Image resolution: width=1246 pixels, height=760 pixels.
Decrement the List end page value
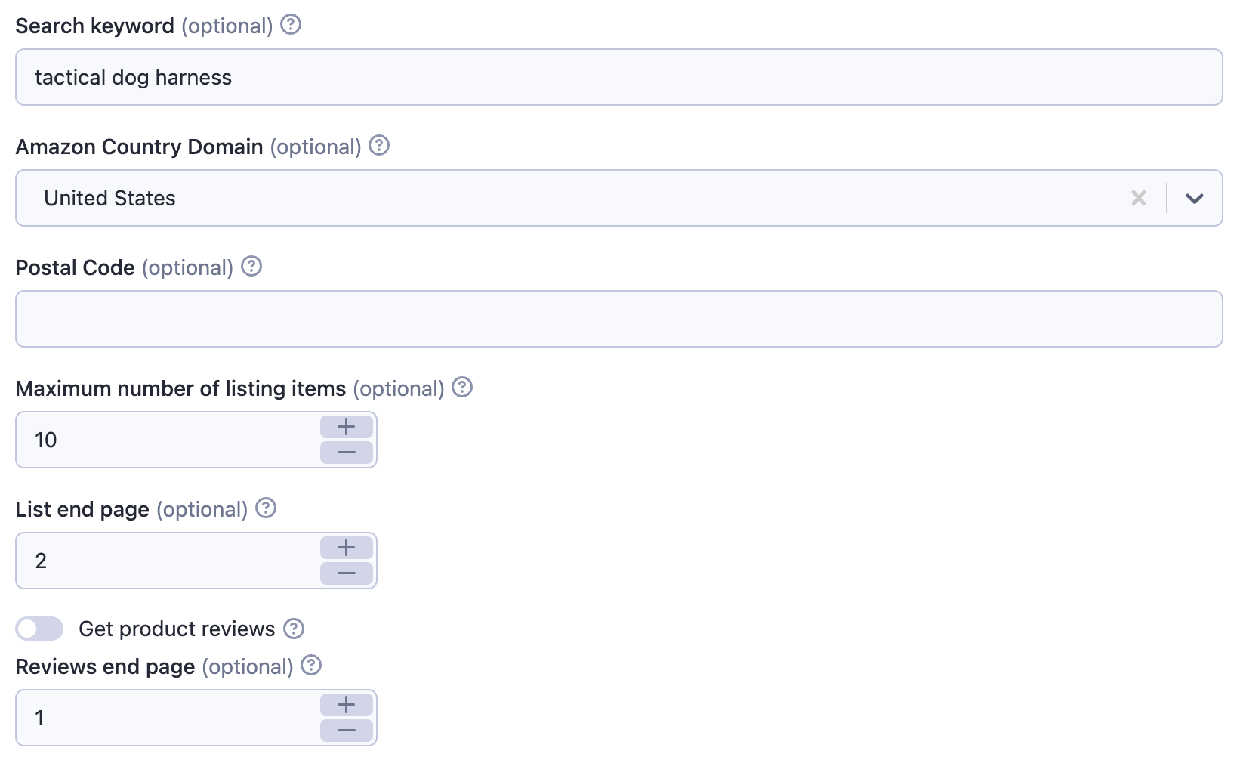pos(347,573)
